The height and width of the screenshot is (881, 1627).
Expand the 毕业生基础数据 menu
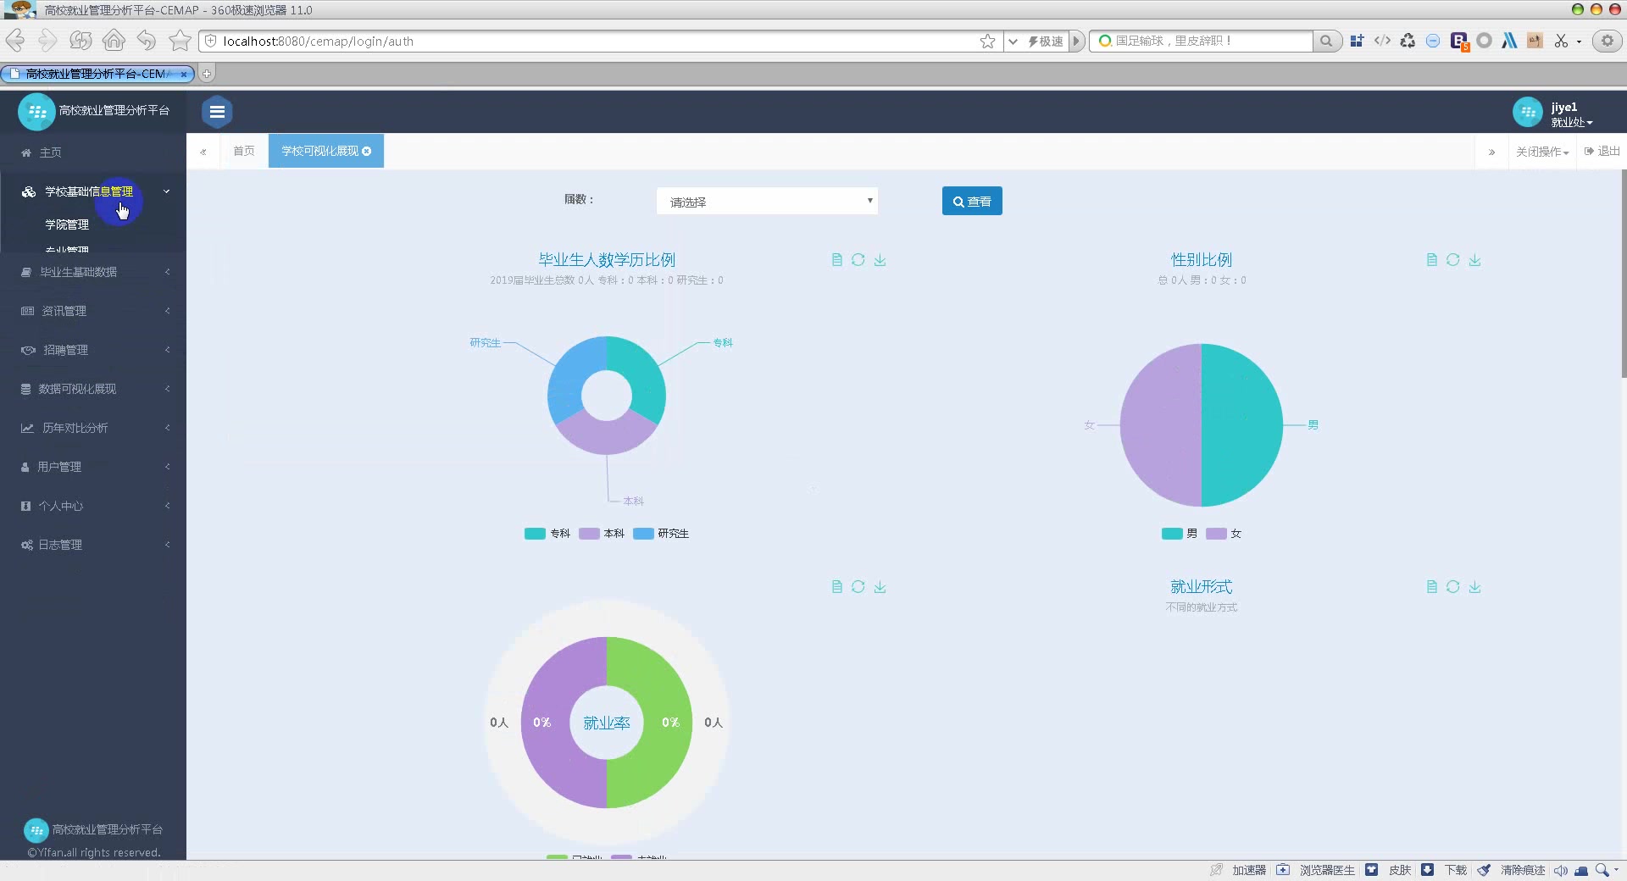click(93, 272)
